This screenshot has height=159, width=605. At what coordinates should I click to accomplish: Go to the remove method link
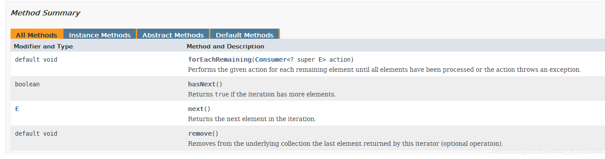(x=200, y=133)
